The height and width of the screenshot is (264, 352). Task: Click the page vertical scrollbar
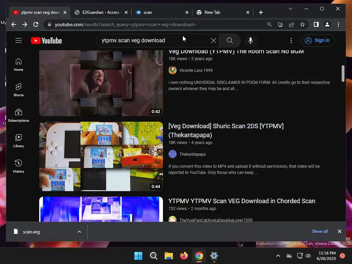pyautogui.click(x=343, y=74)
